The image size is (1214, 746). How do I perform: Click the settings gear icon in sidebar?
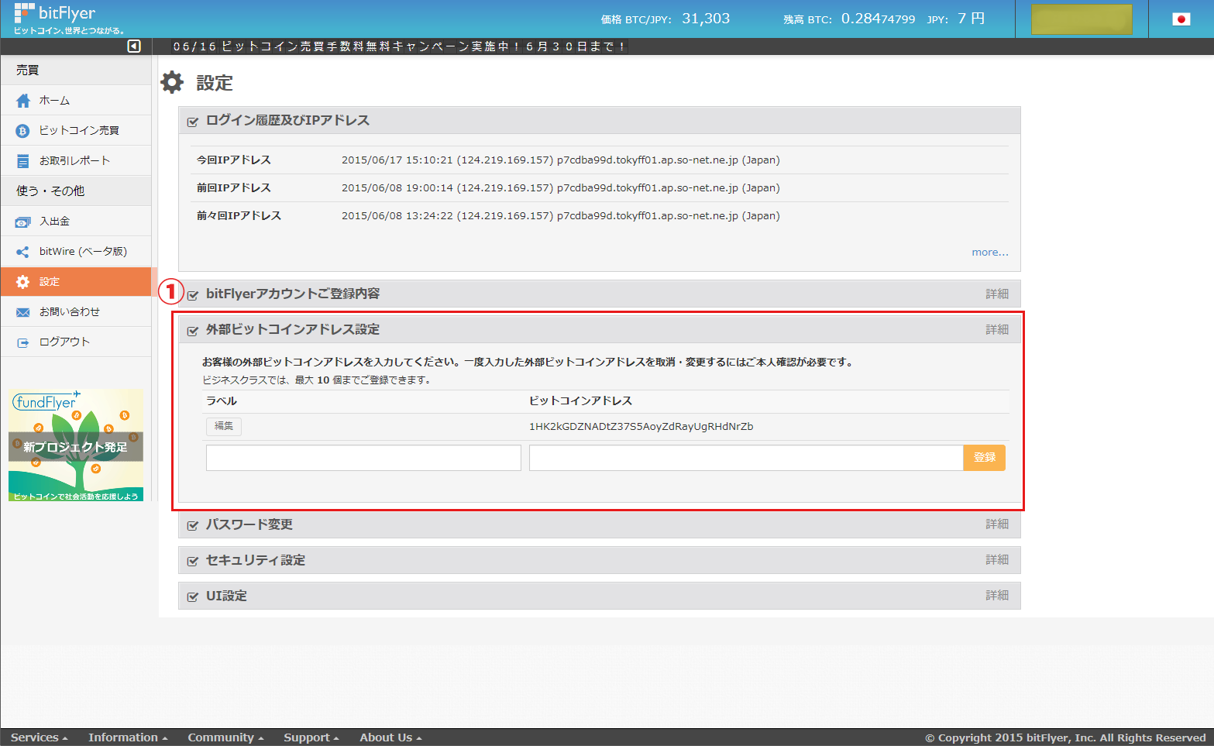click(x=22, y=282)
